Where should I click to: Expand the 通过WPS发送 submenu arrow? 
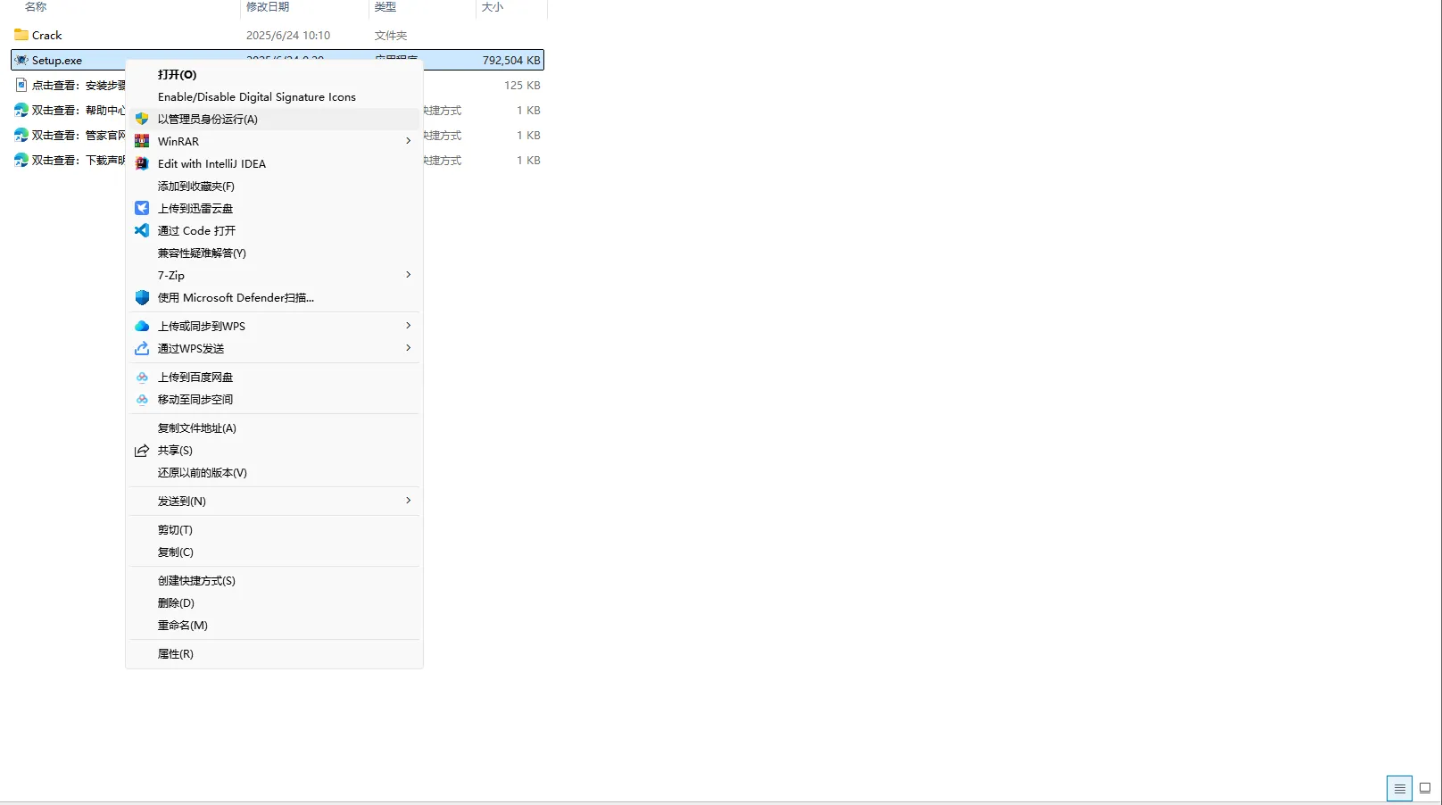(x=408, y=348)
